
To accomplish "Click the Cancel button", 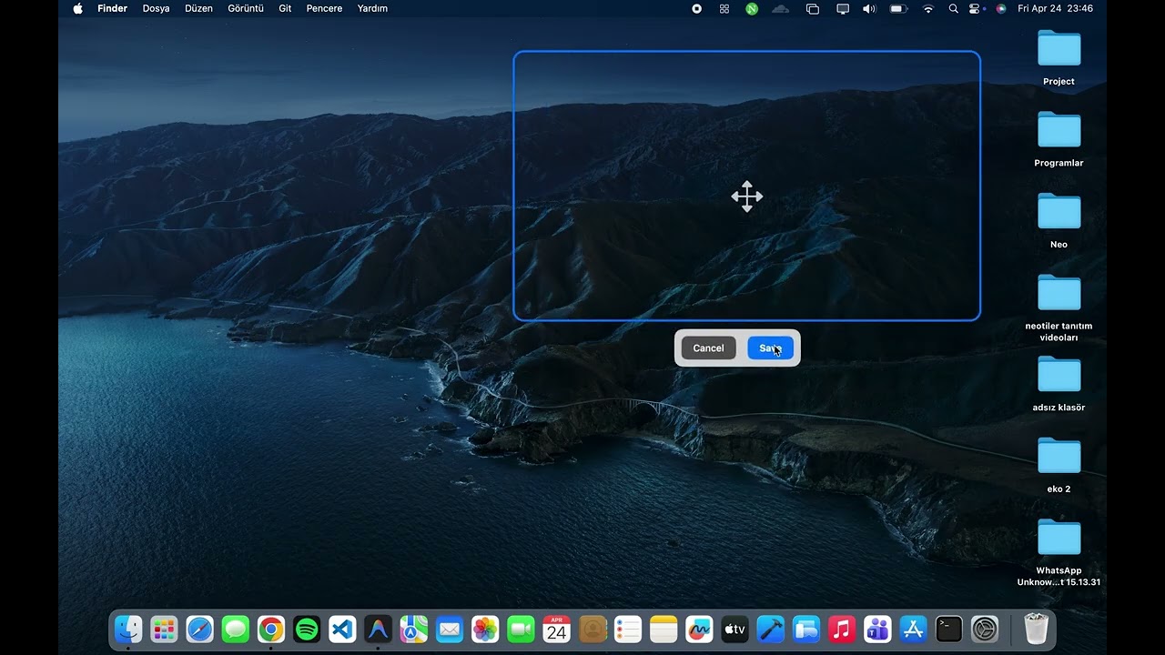I will click(x=708, y=348).
